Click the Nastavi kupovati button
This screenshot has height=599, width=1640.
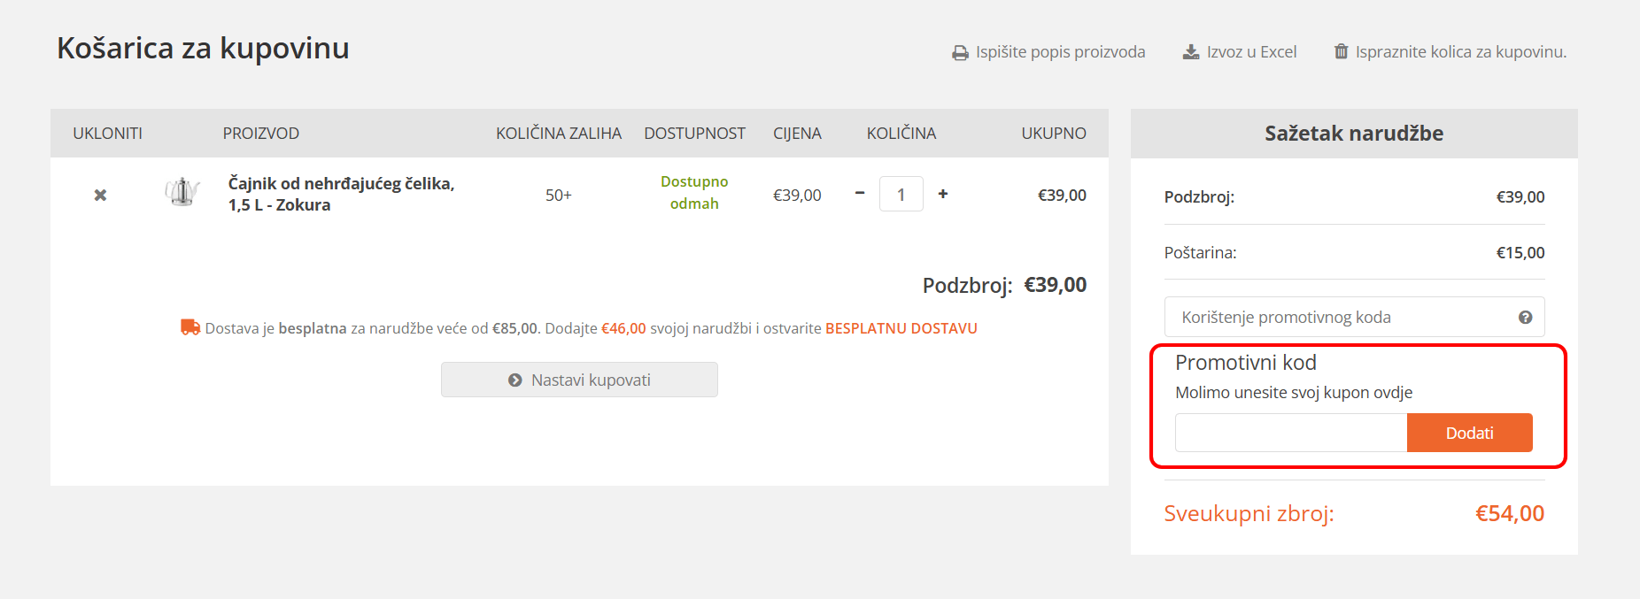(579, 380)
